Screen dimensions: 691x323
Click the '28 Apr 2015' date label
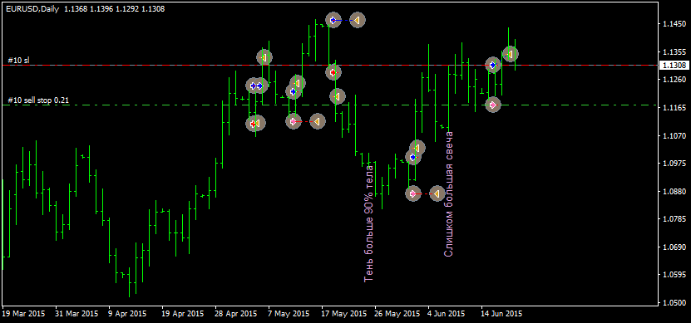tap(236, 314)
